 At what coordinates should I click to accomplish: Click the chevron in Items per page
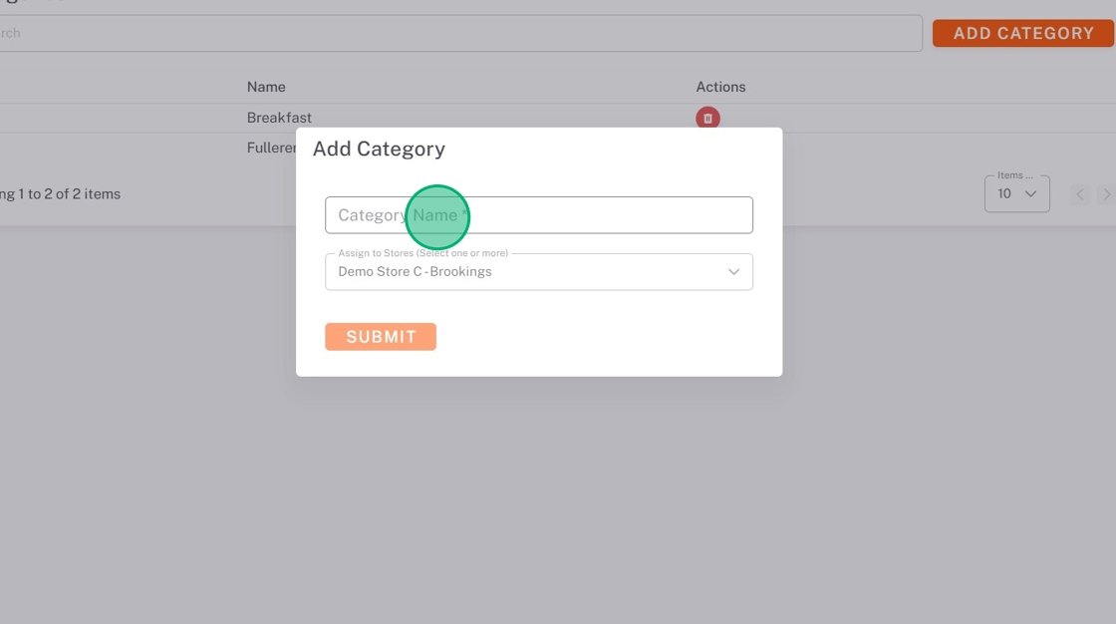coord(1031,194)
